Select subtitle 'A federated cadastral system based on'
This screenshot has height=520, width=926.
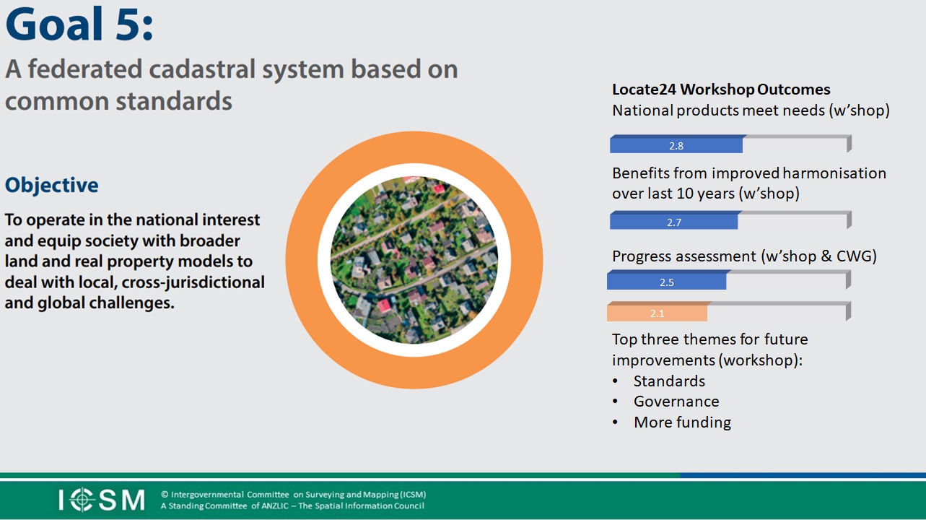coord(232,70)
